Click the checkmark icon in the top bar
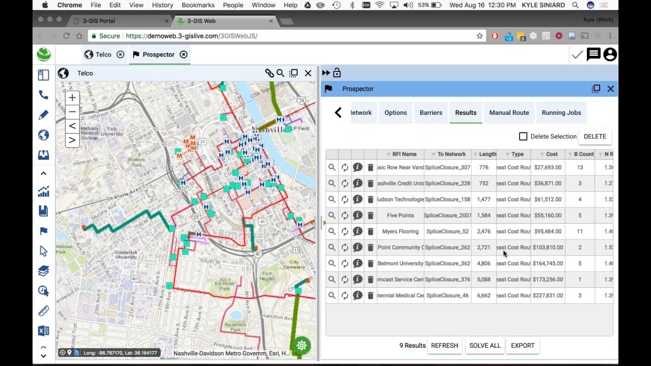Viewport: 651px width, 366px height. (x=577, y=54)
